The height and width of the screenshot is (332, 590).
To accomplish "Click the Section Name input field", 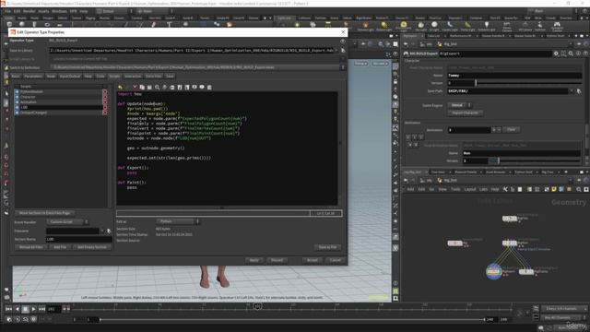I will pos(79,239).
